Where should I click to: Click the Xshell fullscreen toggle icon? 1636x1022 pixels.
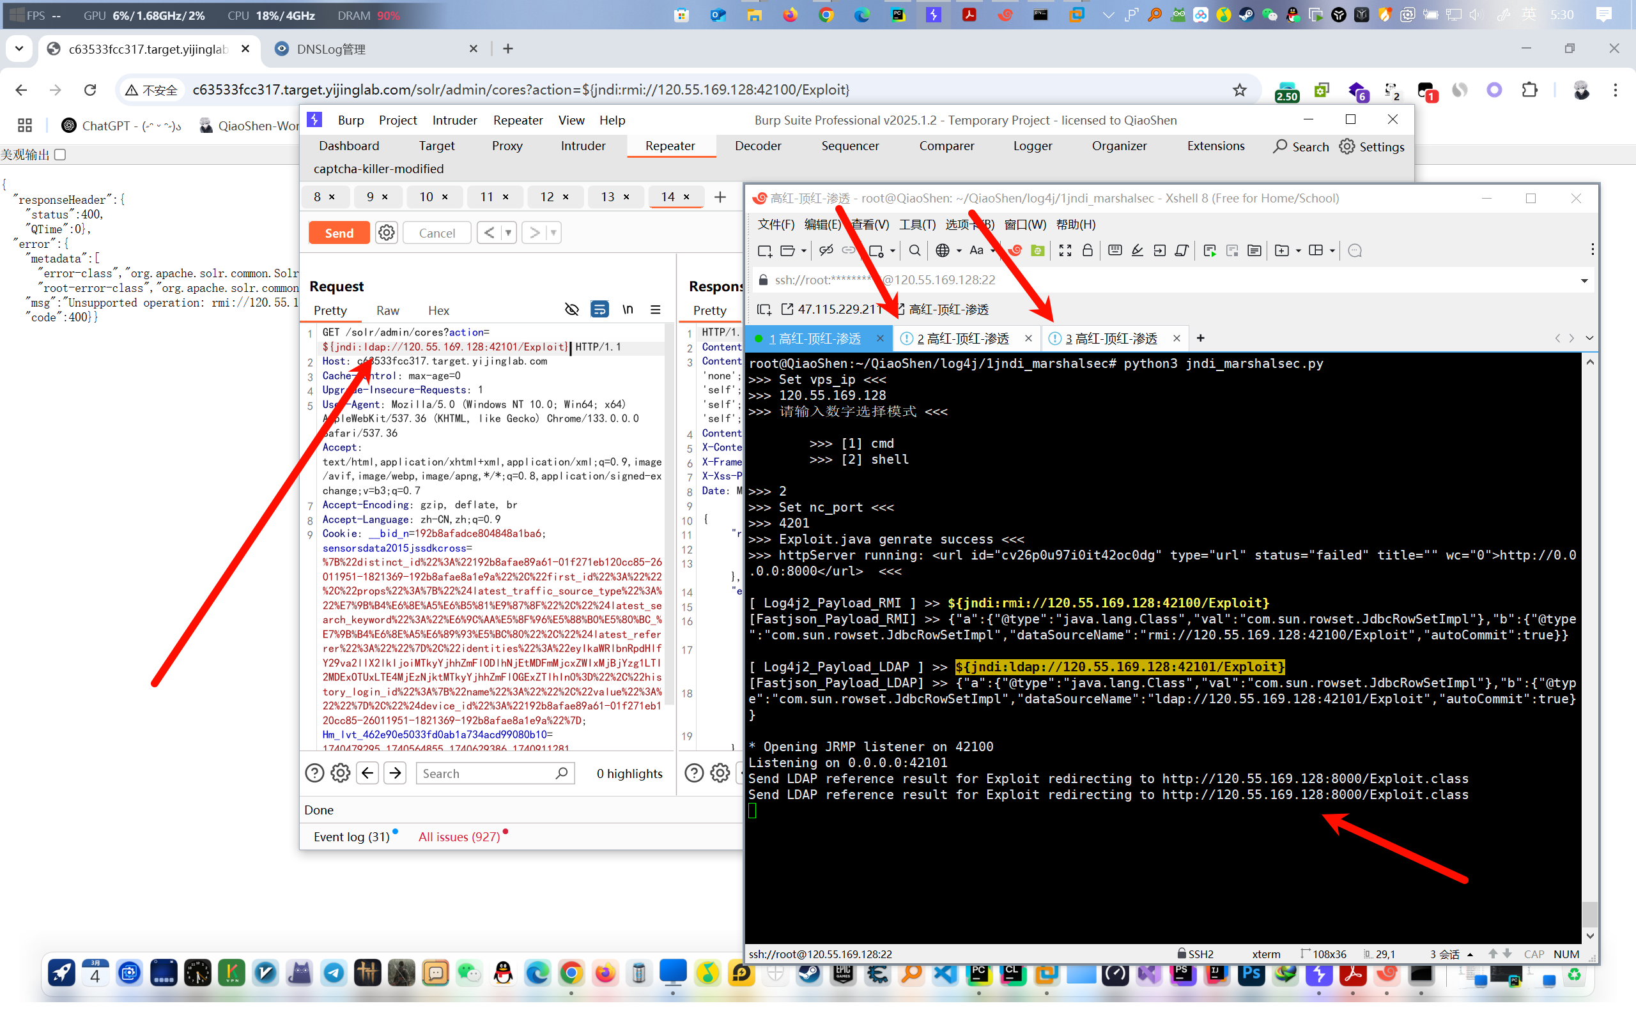[1065, 251]
